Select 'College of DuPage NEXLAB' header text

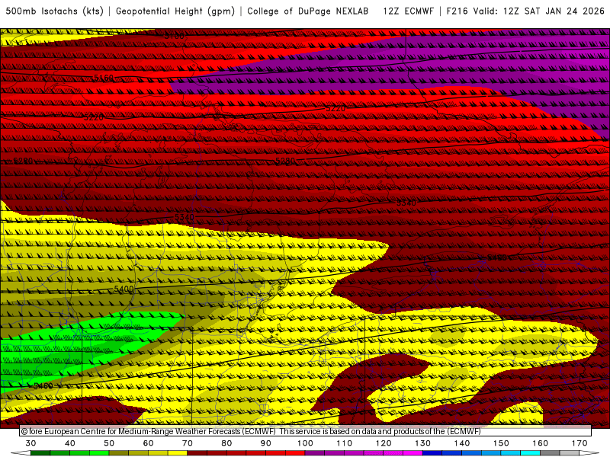(x=308, y=11)
